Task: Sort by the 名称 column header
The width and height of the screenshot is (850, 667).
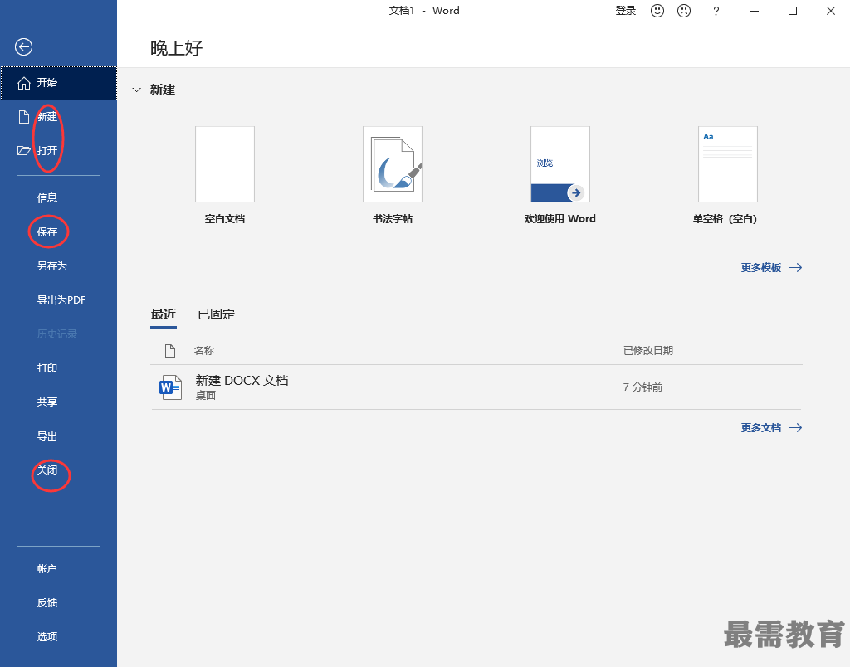Action: point(204,351)
